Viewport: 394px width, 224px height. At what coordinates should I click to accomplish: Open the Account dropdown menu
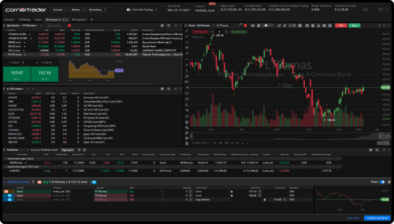(59, 10)
